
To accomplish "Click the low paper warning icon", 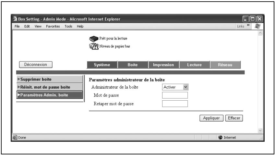I will click(94, 46).
